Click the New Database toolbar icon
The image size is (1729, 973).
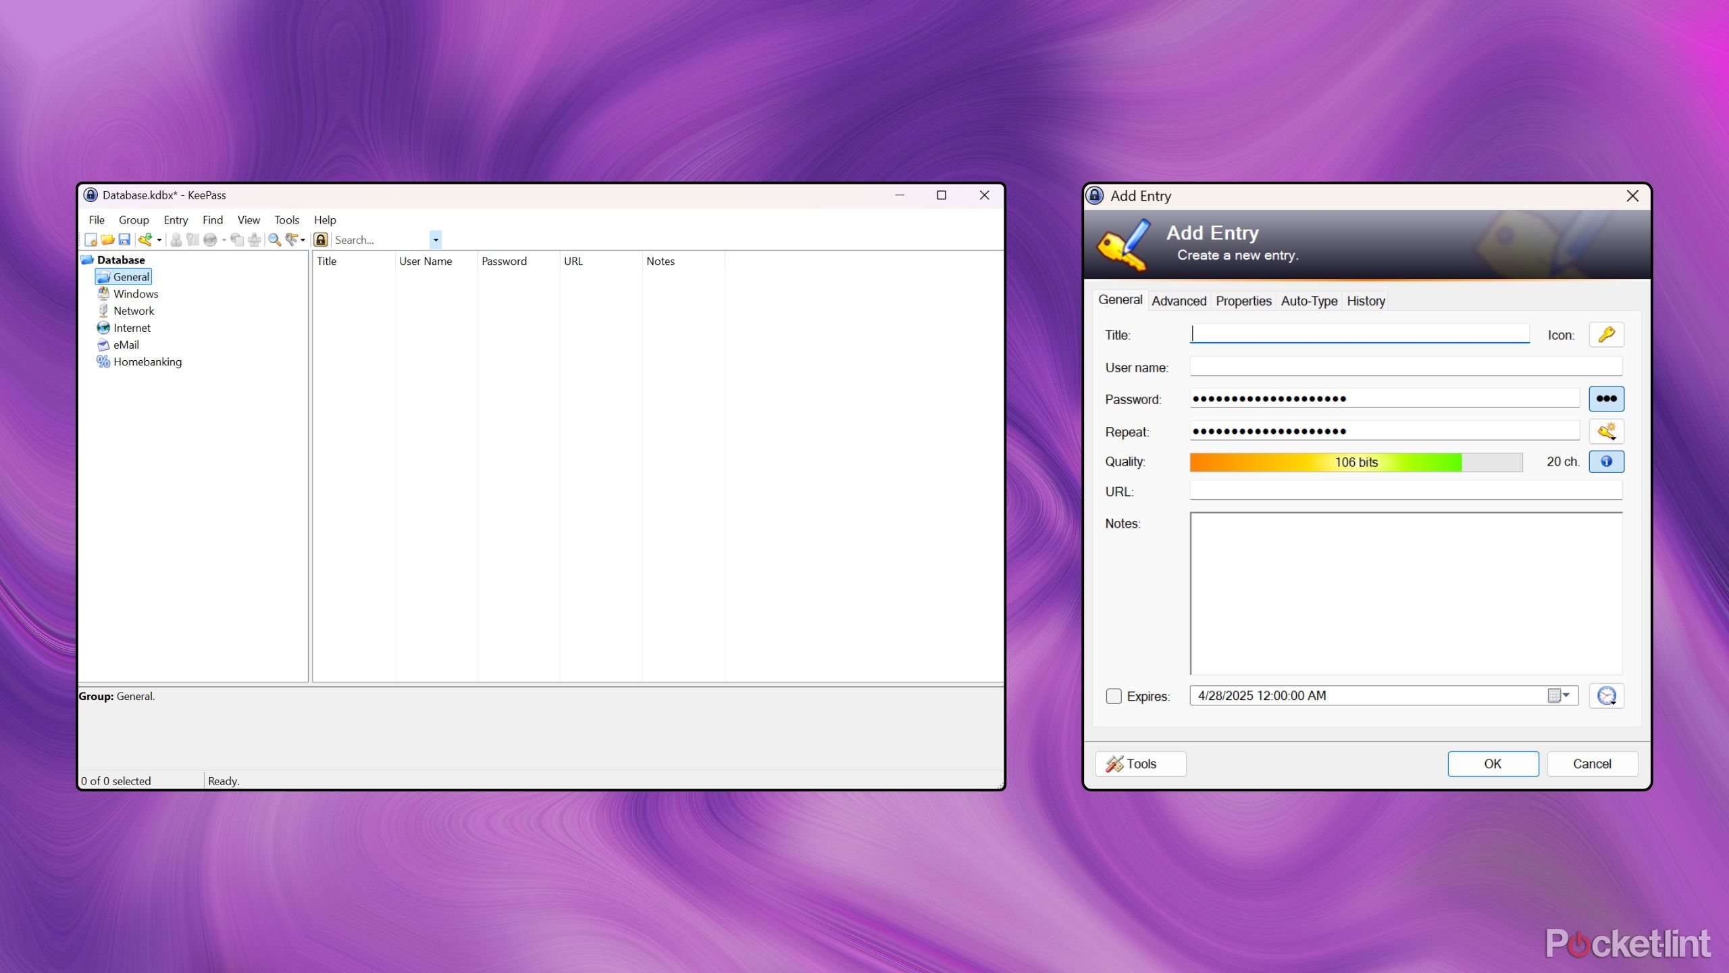pos(91,240)
